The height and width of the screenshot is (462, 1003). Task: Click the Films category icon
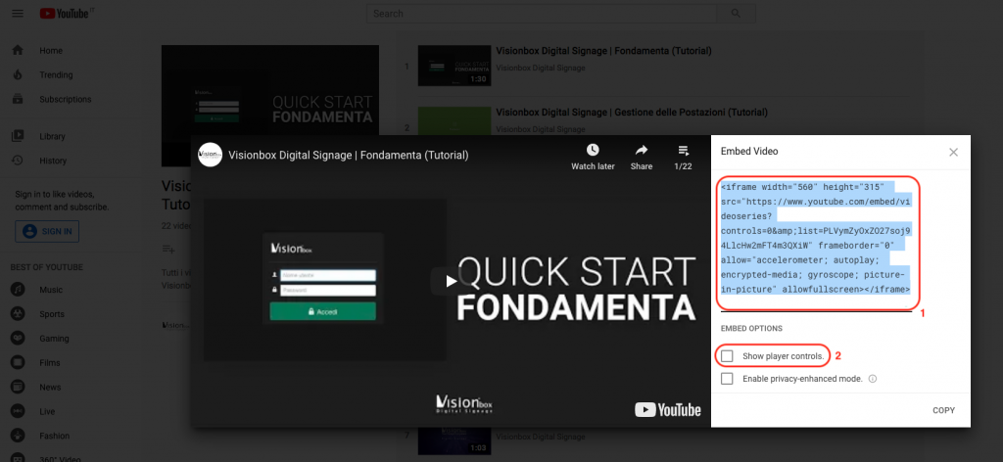coord(18,362)
